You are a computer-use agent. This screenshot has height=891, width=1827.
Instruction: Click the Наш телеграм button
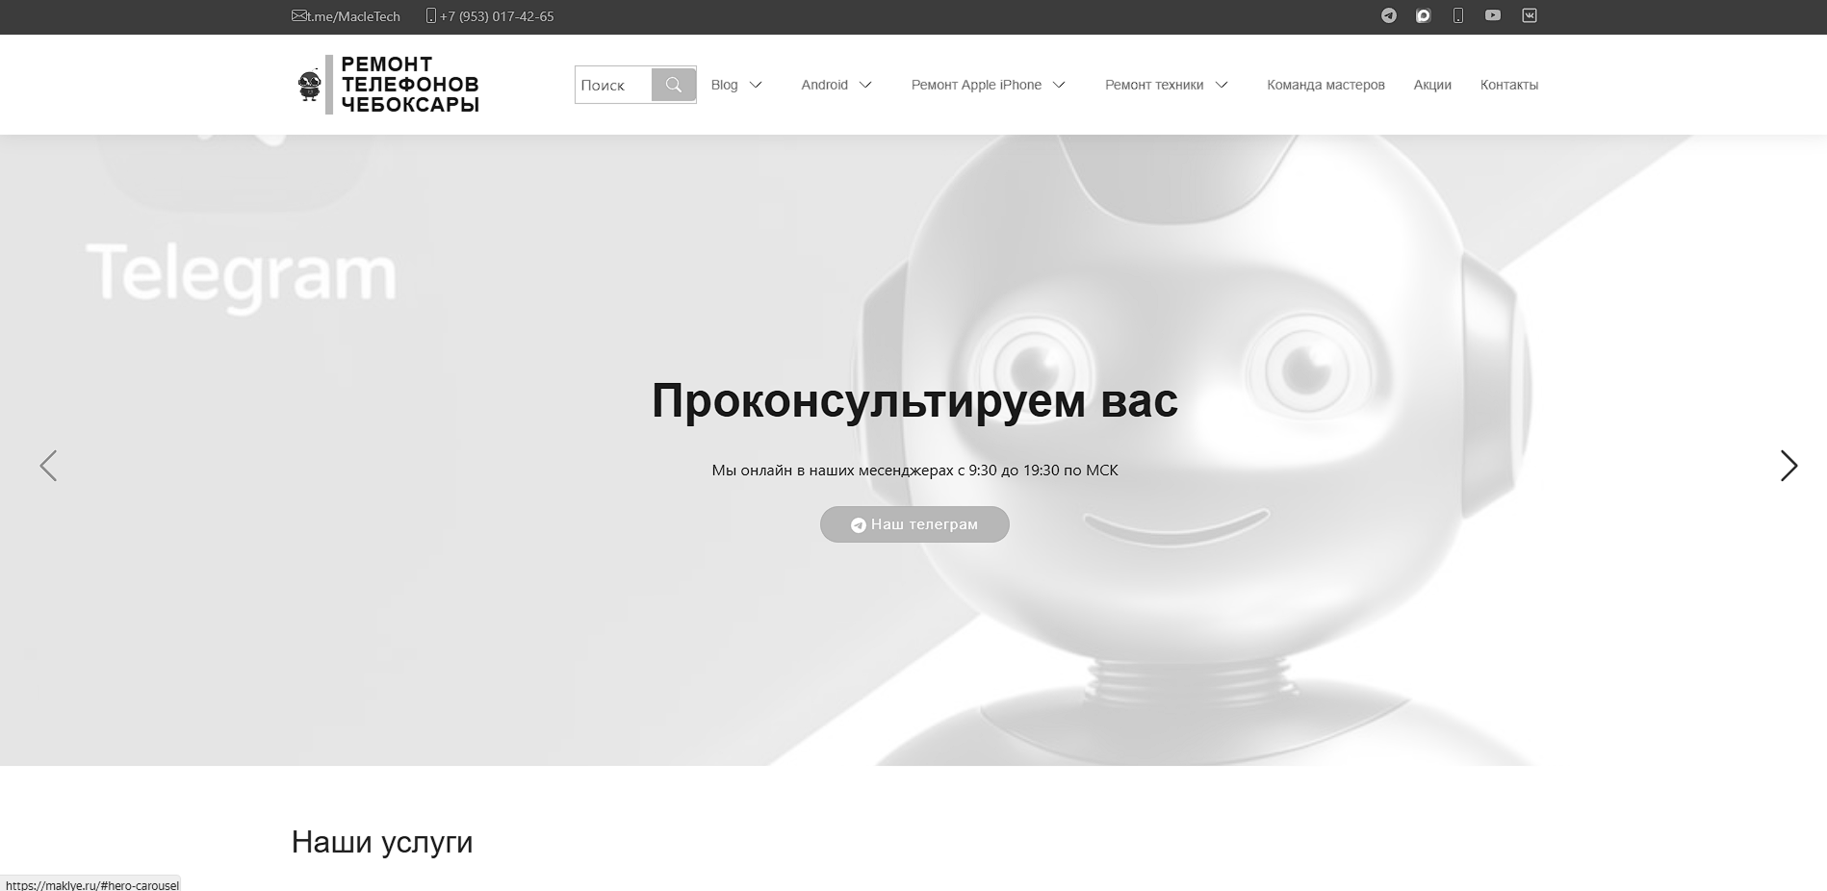coord(914,524)
